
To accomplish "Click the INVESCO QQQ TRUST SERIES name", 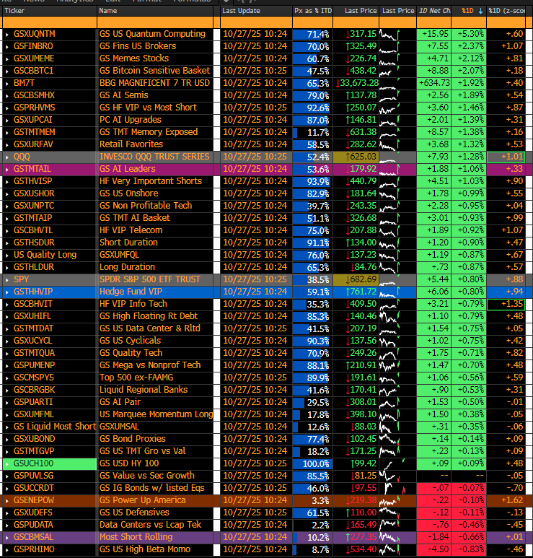I will 154,157.
